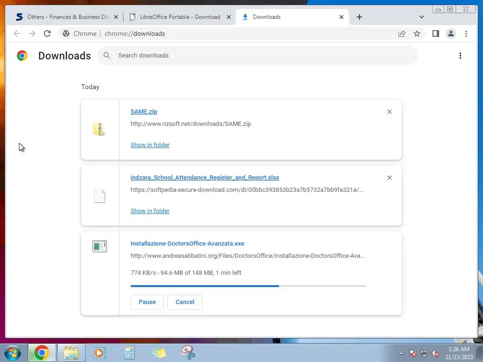
Task: Open indzara_School_Attendance_Register_and_Report.xlsx link
Action: click(205, 178)
